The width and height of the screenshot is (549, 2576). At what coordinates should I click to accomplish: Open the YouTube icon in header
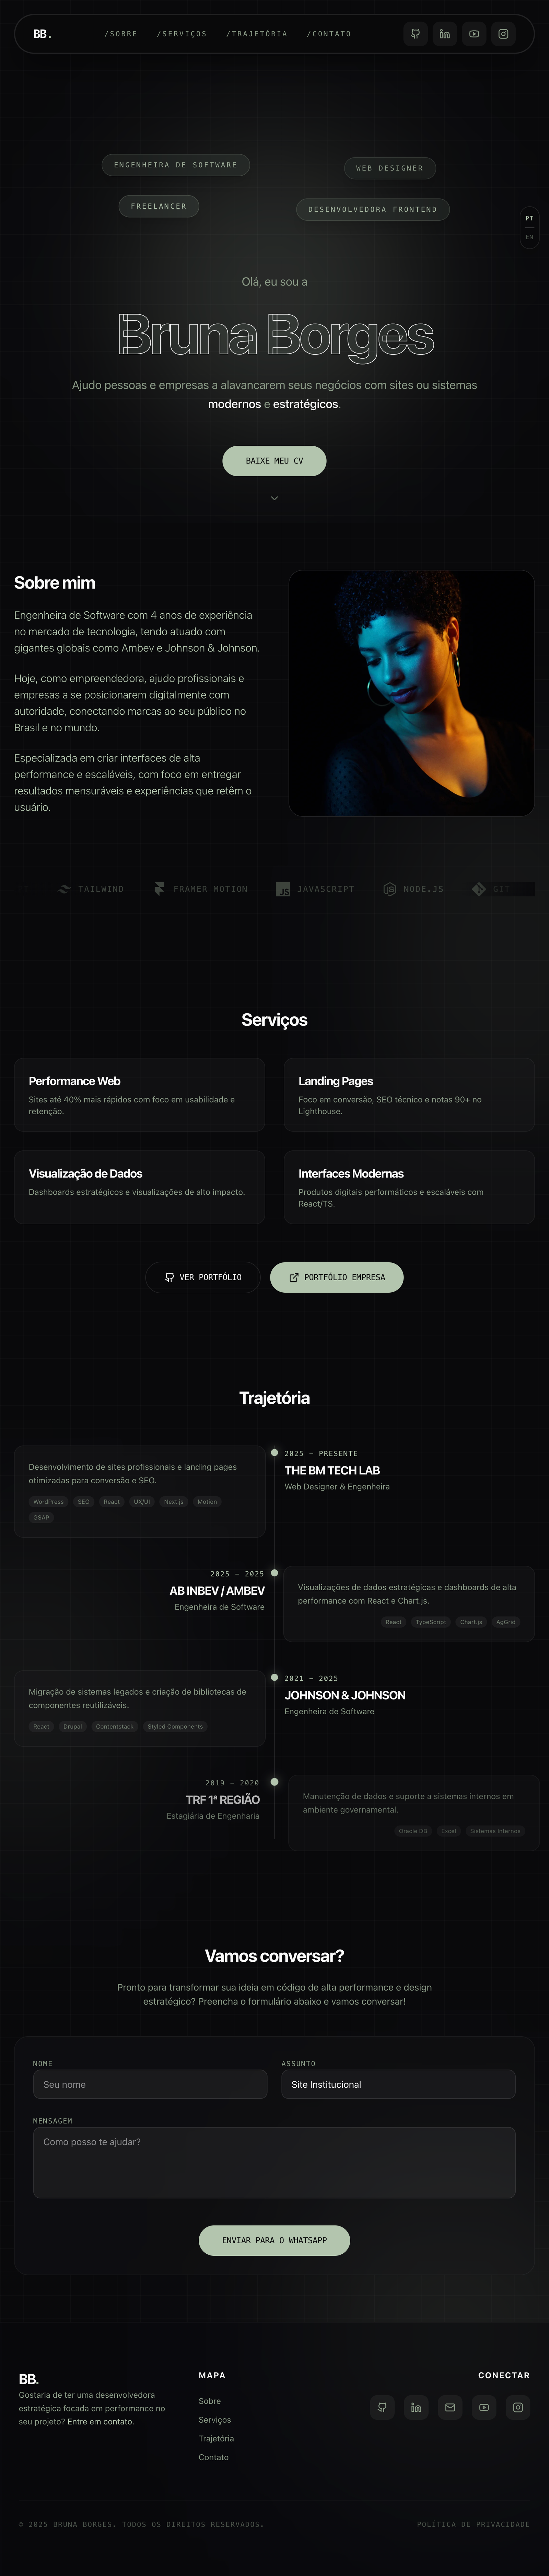pyautogui.click(x=474, y=34)
